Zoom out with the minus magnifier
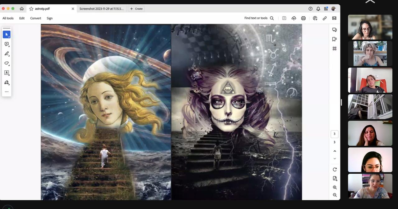This screenshot has width=398, height=209. point(335,195)
